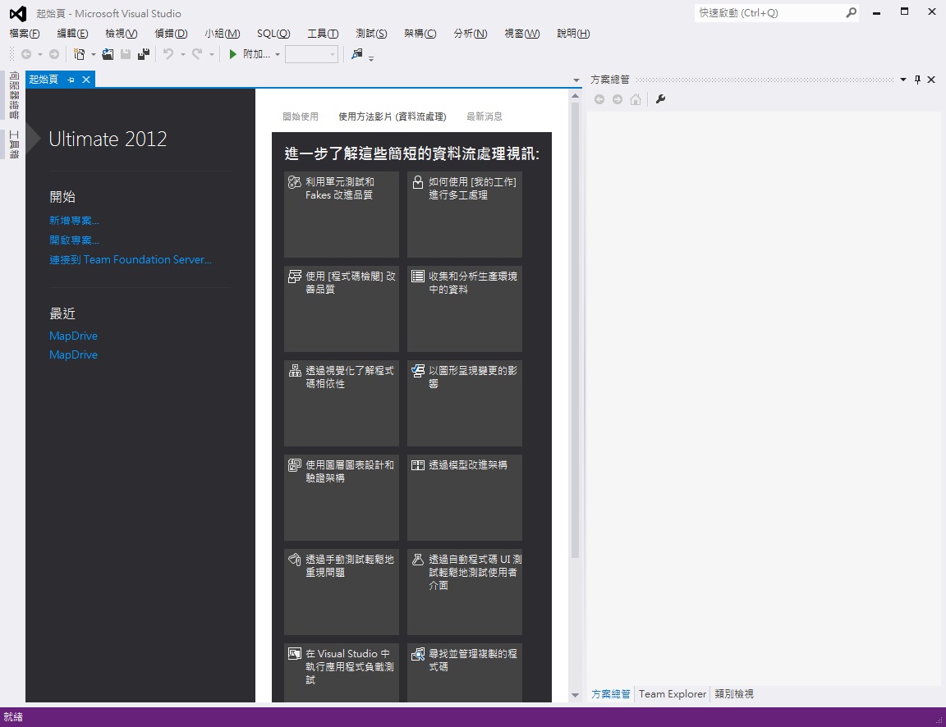Viewport: 946px width, 727px height.
Task: Open the 檔案(F) menu
Action: (x=25, y=34)
